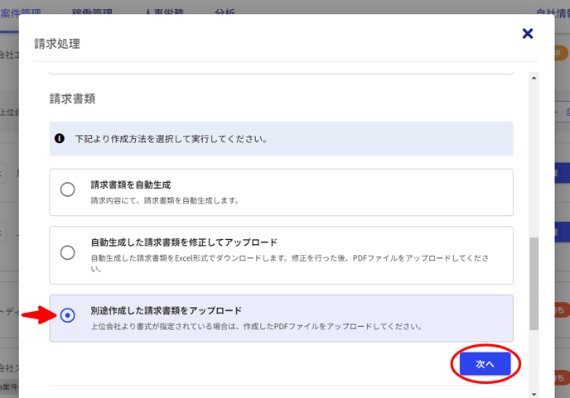The image size is (570, 398).
Task: Select 別途作成した請求書類をアップロード radio button
Action: pyautogui.click(x=68, y=315)
